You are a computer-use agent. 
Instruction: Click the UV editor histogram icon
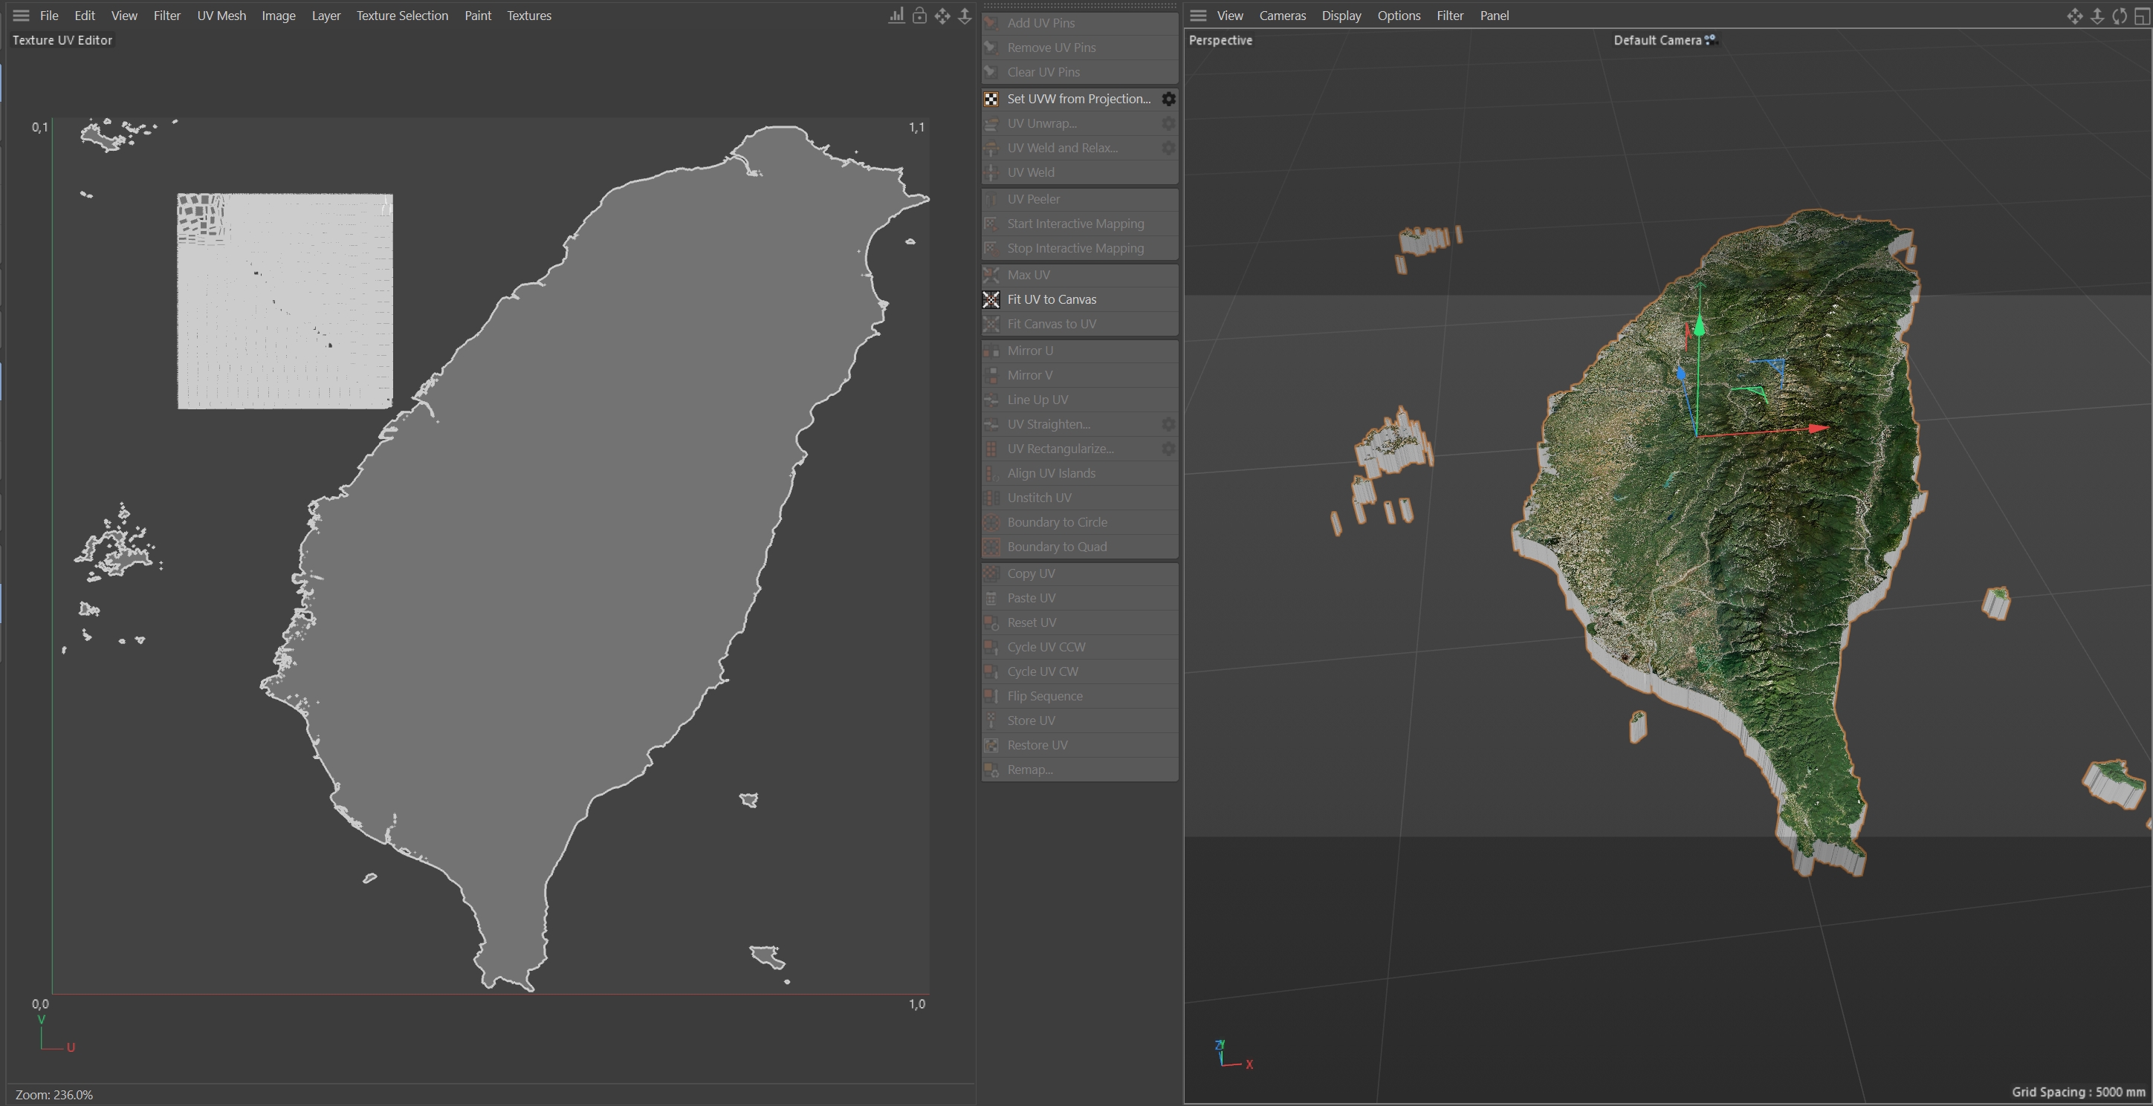(x=896, y=16)
